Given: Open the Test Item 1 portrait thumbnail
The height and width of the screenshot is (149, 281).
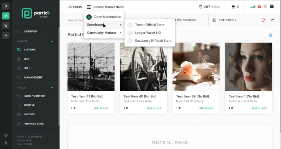Looking at the screenshot, I should (249, 67).
